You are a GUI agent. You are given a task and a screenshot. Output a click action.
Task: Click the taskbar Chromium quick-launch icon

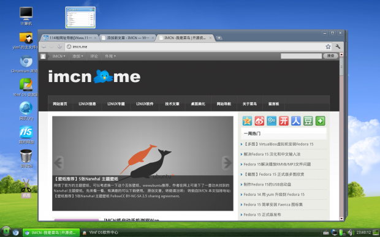[16, 233]
